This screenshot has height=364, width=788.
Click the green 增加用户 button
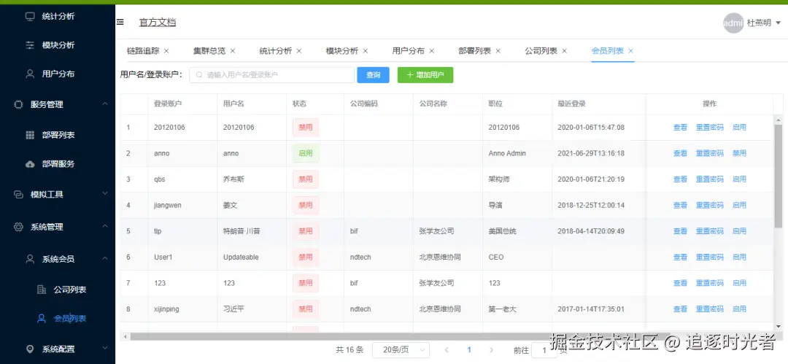click(x=425, y=75)
